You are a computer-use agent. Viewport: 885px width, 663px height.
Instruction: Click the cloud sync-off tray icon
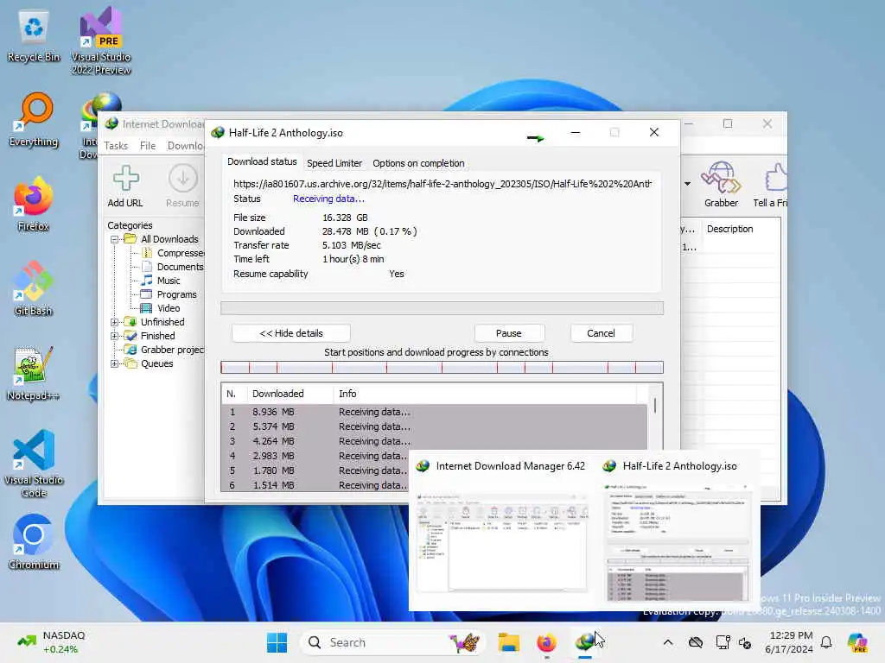tap(696, 642)
